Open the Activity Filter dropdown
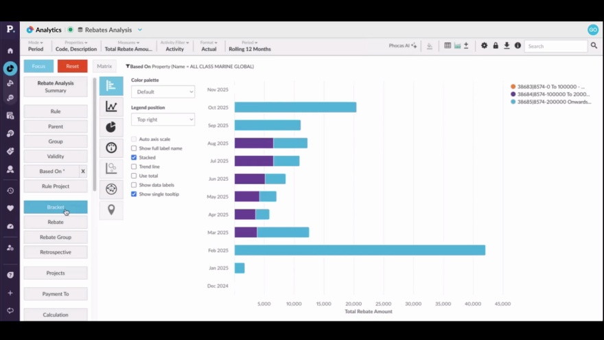 [174, 46]
